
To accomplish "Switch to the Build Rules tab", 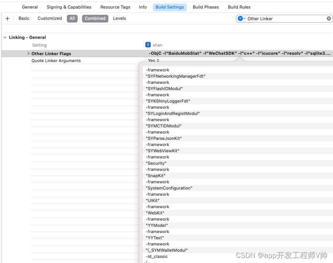I will (x=239, y=7).
